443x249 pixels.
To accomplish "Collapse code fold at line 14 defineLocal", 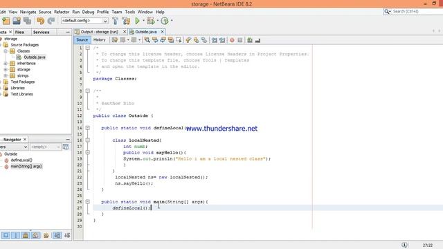I will [x=88, y=128].
